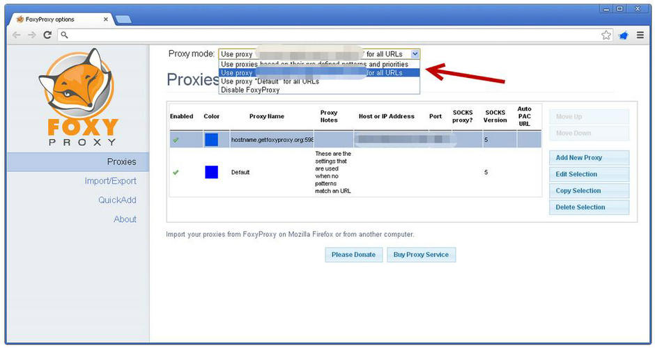Image resolution: width=655 pixels, height=348 pixels.
Task: Click the Copy Selection button
Action: (589, 191)
